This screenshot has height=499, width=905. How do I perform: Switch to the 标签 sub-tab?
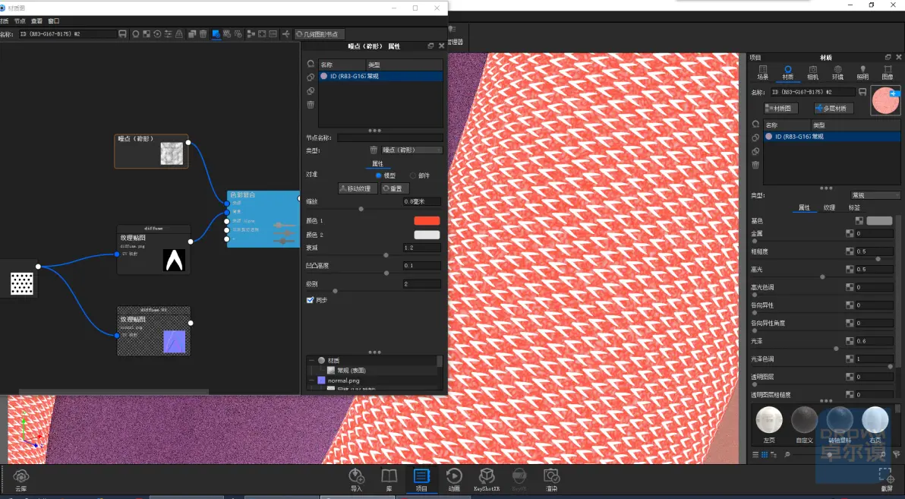854,207
